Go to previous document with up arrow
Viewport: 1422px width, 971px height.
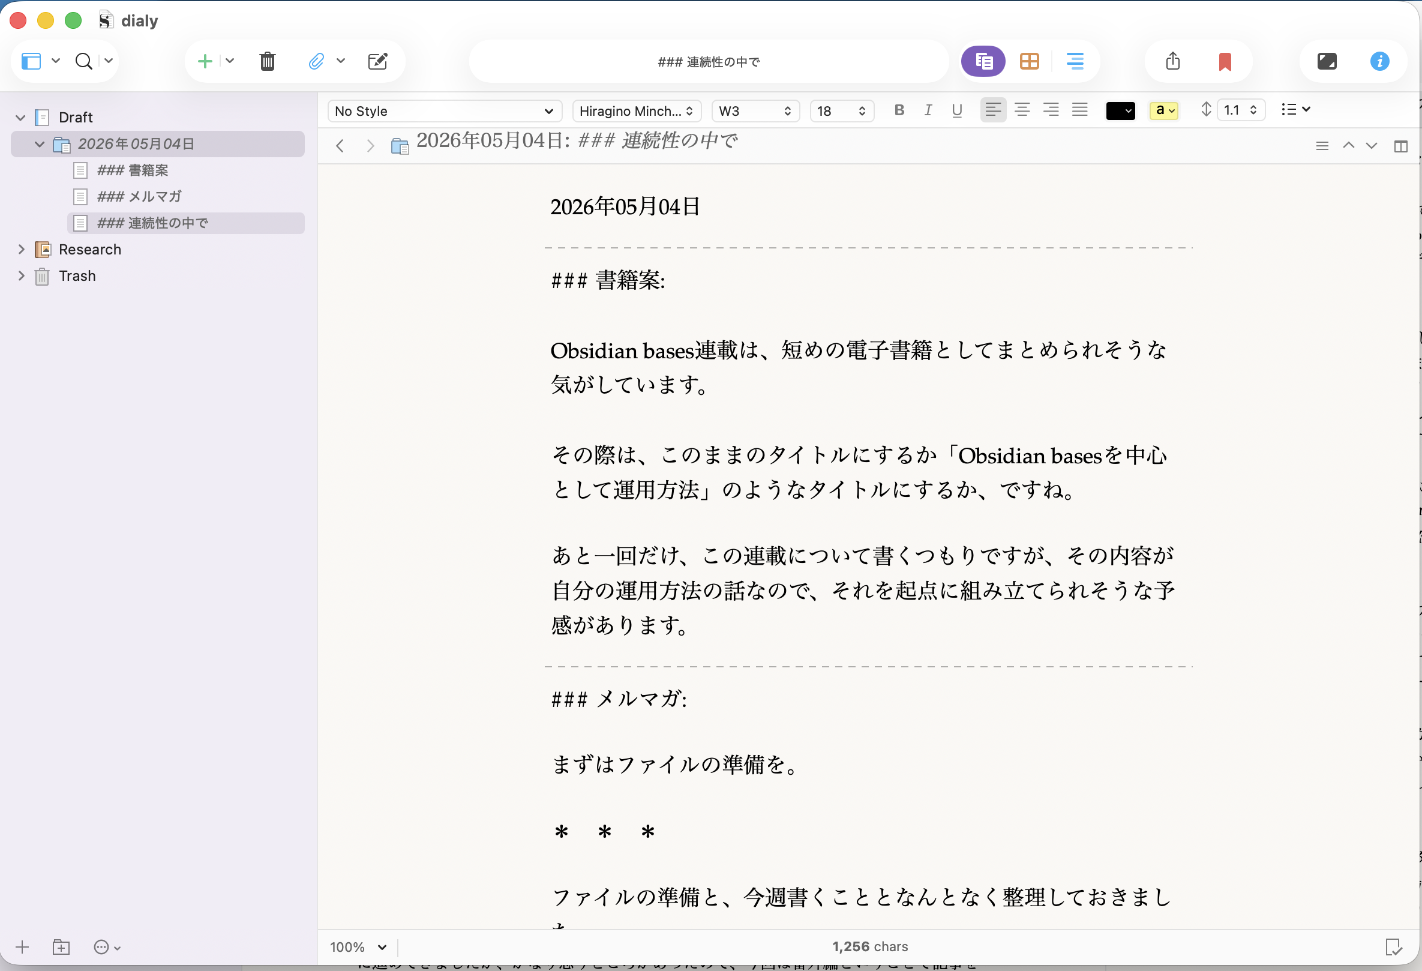click(x=1349, y=145)
